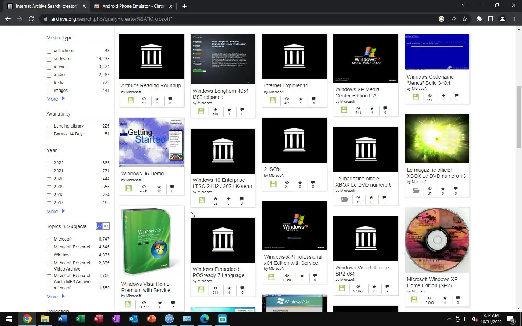Click the folder icon under XBOX Le DVD numero 5
Screen dimensions: 522x326
pyautogui.click(x=345, y=199)
